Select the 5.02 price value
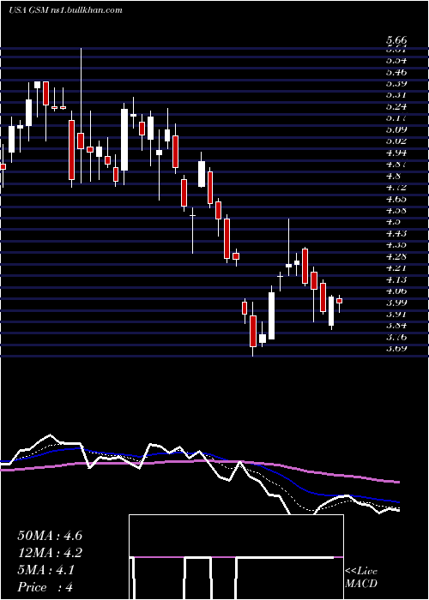 [396, 141]
